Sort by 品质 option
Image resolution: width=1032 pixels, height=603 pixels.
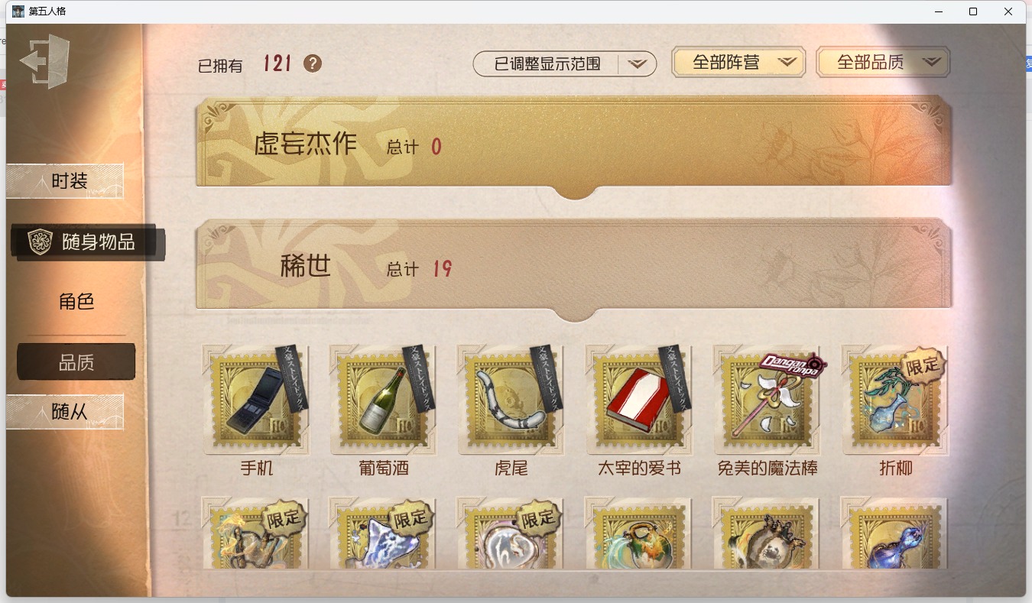pos(76,362)
